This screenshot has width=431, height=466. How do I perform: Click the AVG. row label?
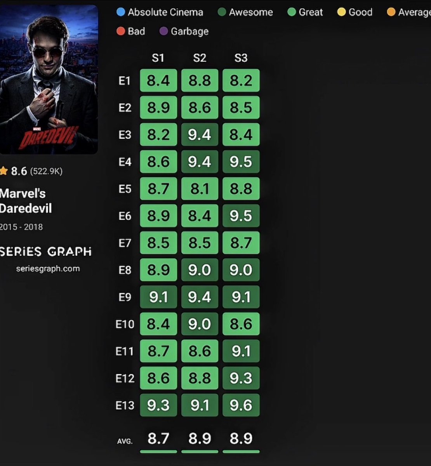125,441
